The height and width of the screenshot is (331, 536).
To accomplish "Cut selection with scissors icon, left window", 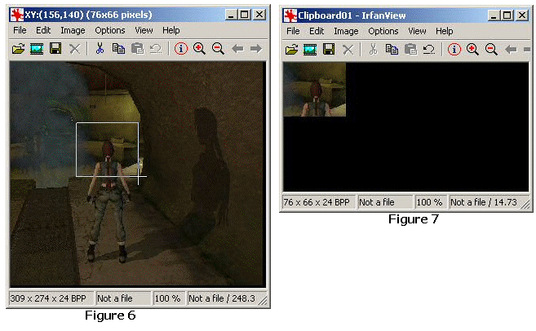I will (x=100, y=48).
